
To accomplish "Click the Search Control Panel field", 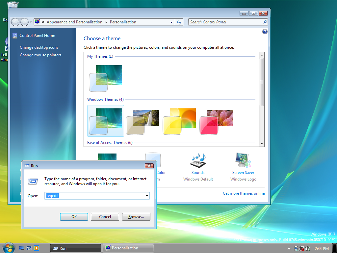I will pos(226,22).
